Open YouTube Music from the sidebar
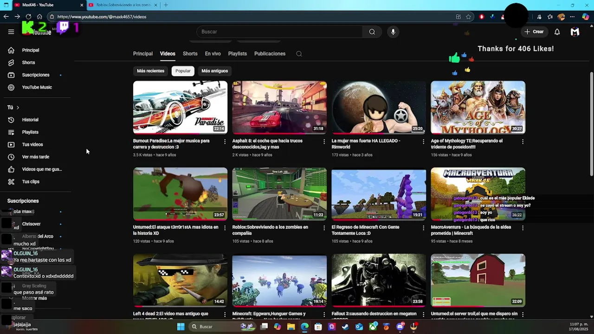This screenshot has width=594, height=334. point(37,87)
